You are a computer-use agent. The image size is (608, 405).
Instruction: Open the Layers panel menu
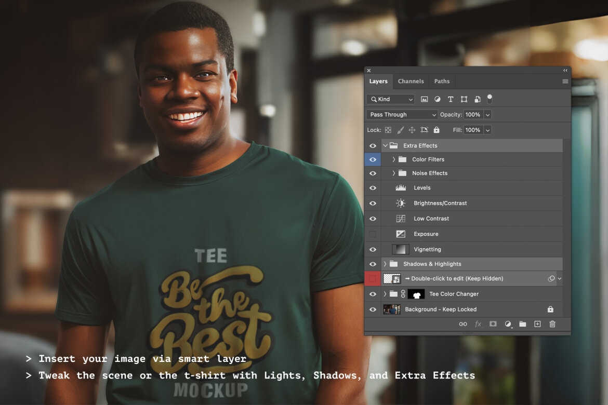565,82
